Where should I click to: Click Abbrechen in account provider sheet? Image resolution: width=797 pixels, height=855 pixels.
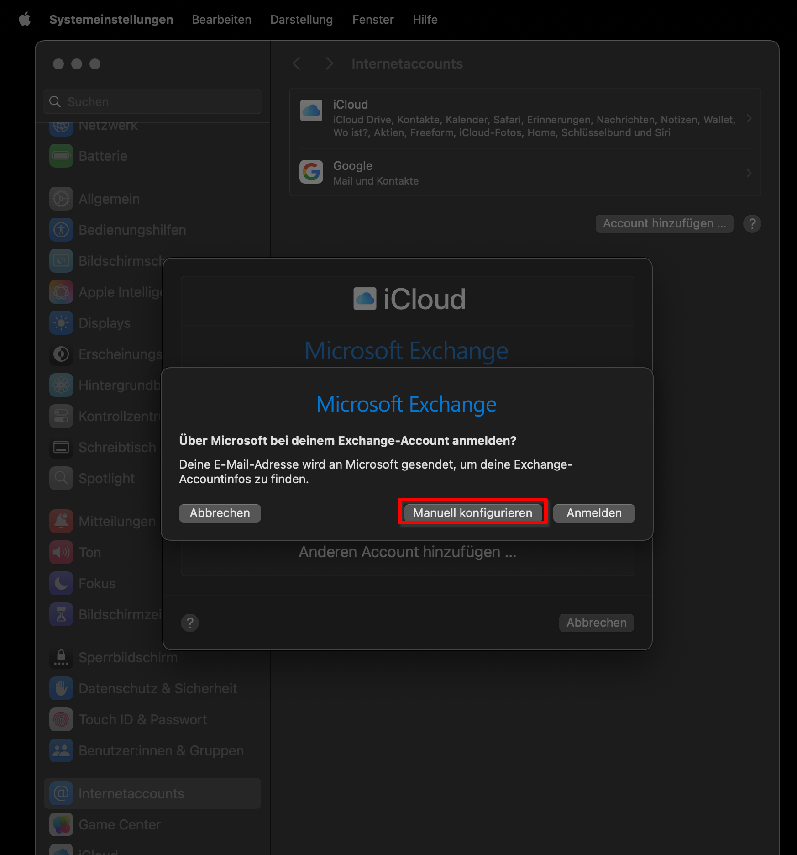[596, 623]
